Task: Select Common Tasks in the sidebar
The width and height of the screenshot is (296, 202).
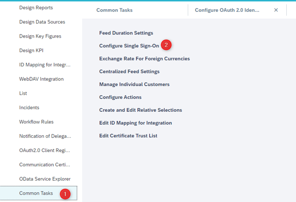Action: pyautogui.click(x=38, y=193)
